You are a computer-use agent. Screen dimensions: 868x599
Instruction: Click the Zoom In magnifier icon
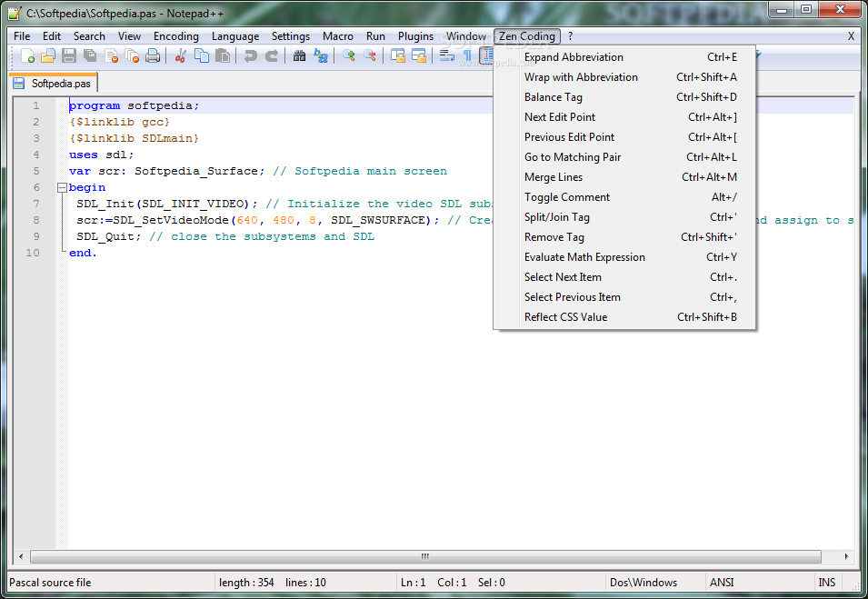[x=348, y=56]
